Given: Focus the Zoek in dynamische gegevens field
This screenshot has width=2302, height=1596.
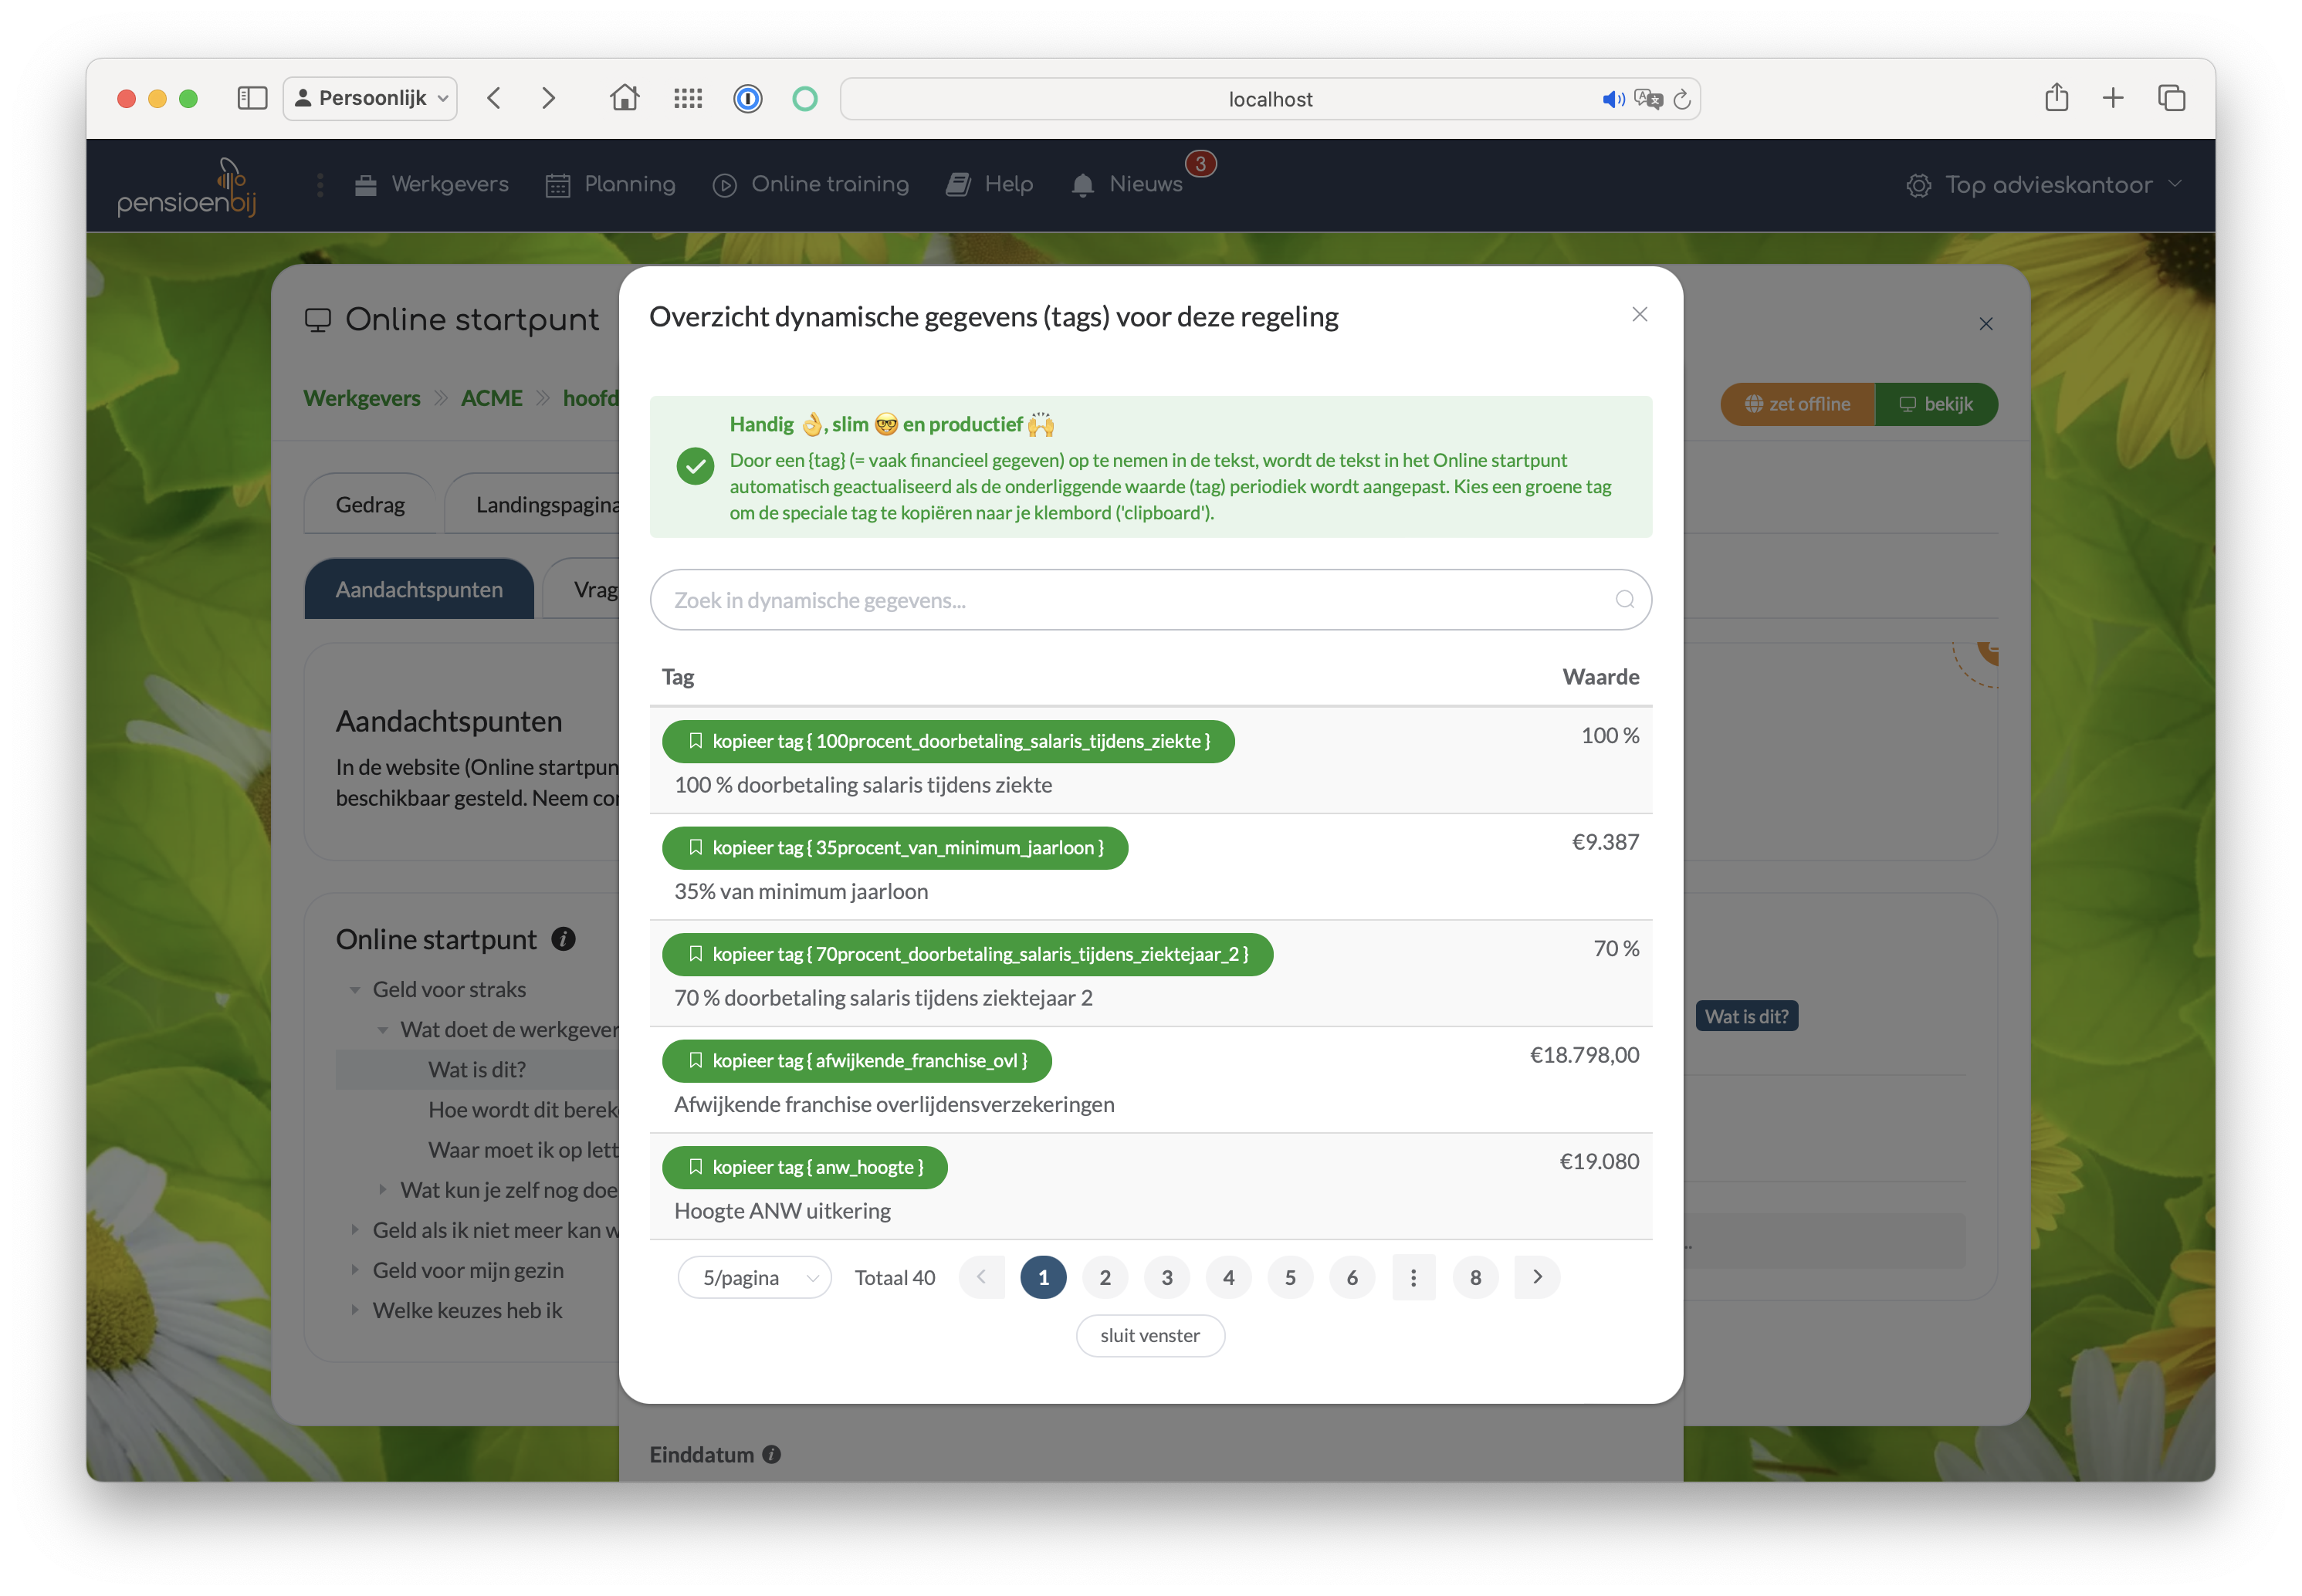Looking at the screenshot, I should click(1150, 600).
